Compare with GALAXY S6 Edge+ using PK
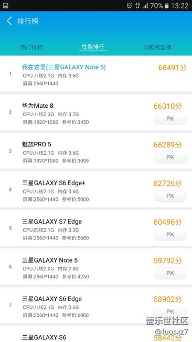 coord(170,196)
